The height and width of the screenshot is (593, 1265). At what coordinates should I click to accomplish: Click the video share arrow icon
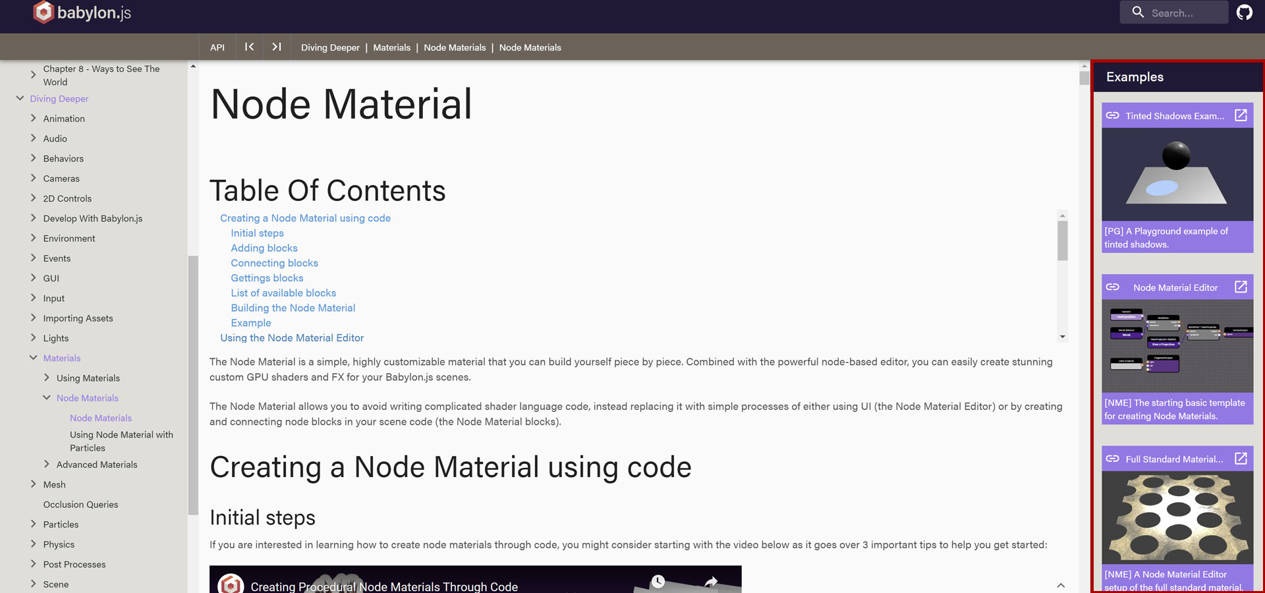[711, 582]
